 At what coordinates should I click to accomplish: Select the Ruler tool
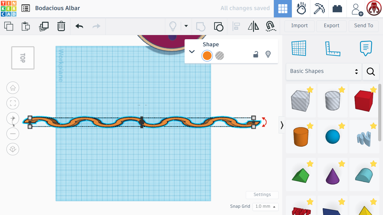coord(332,48)
